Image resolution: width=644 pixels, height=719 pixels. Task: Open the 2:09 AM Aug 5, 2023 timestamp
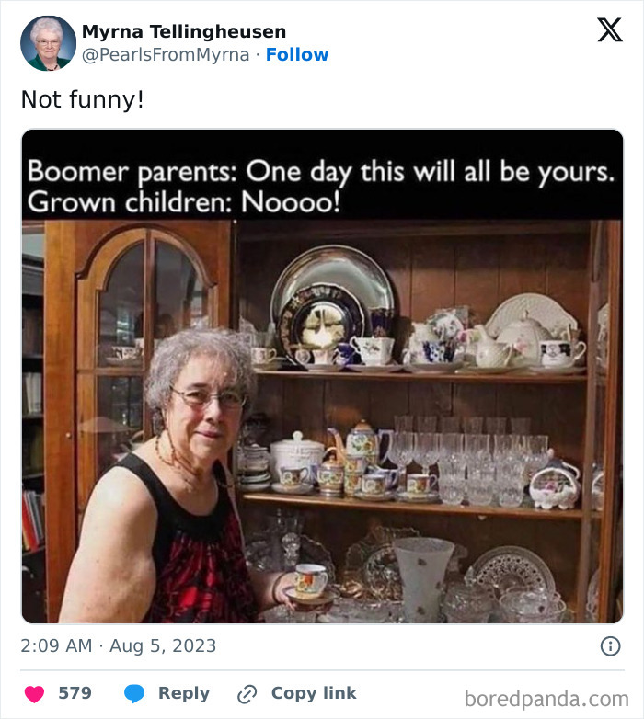pos(119,646)
